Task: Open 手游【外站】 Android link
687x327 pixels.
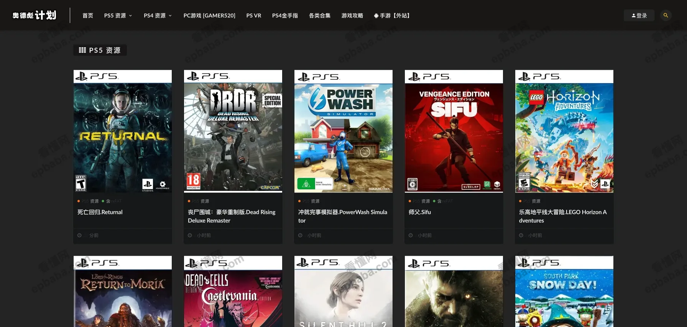Action: 392,15
